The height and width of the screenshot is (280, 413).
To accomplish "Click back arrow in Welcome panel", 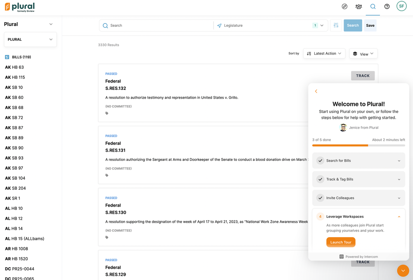I will pos(316,92).
